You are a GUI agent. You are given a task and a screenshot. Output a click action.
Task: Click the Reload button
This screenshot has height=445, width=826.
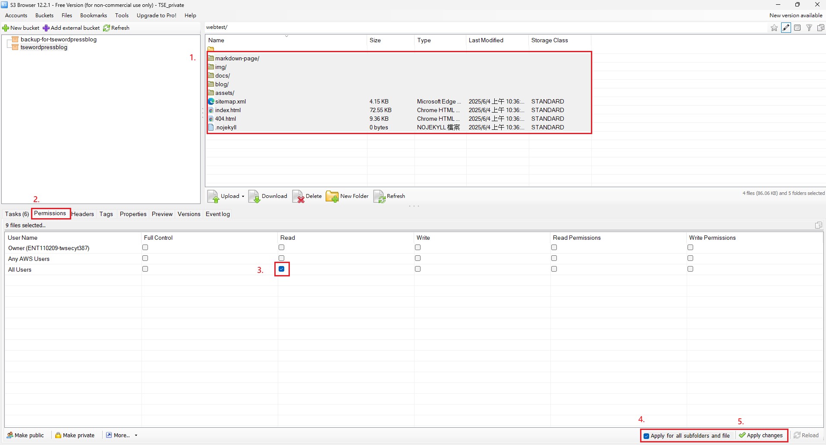806,436
